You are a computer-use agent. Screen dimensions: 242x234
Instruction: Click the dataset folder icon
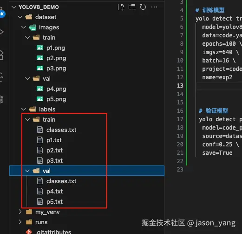pyautogui.click(x=29, y=17)
